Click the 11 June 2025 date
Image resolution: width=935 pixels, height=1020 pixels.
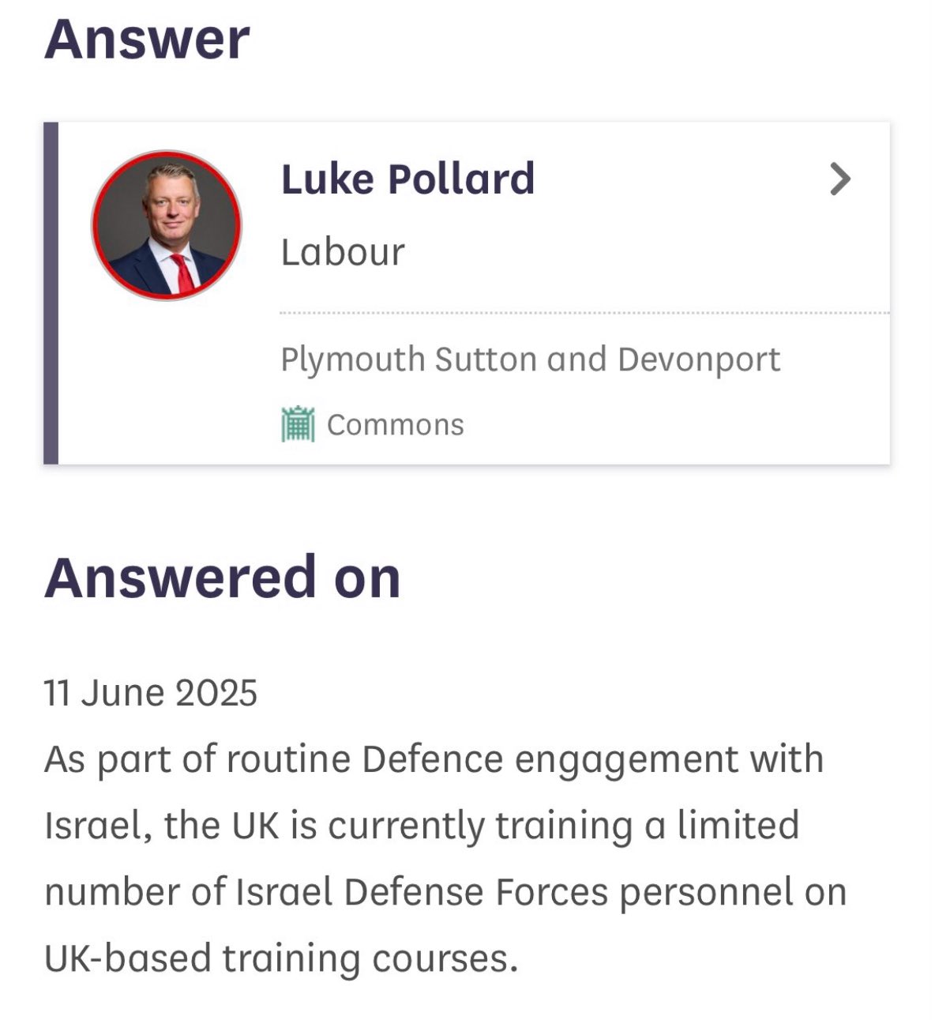click(151, 693)
